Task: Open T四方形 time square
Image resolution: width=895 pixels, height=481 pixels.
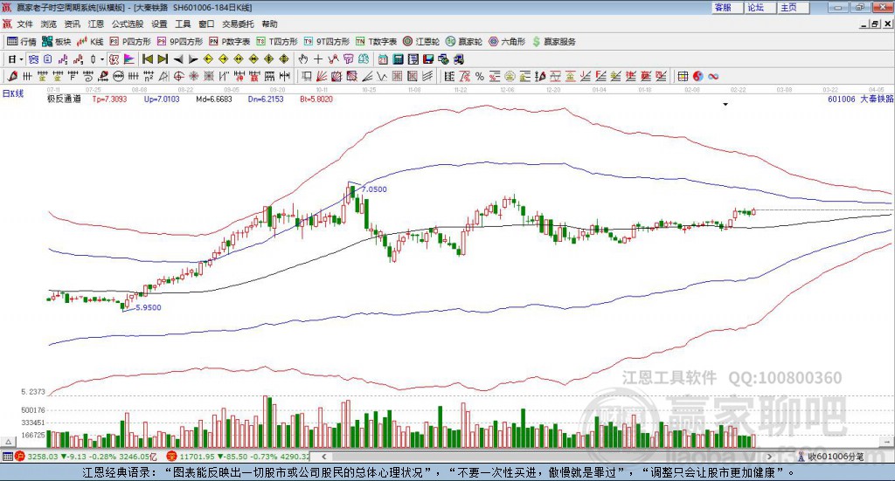Action: [277, 42]
